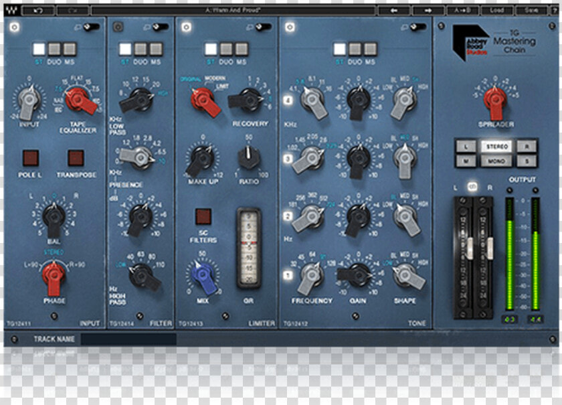Open the help question mark button
Image resolution: width=562 pixels, height=405 pixels.
(x=554, y=11)
